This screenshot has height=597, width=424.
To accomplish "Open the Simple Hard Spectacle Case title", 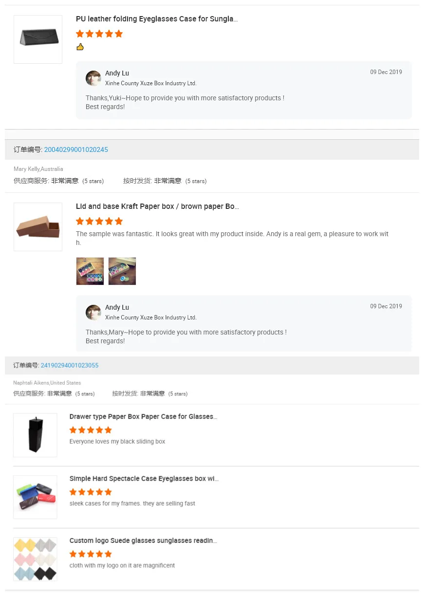I will (144, 479).
